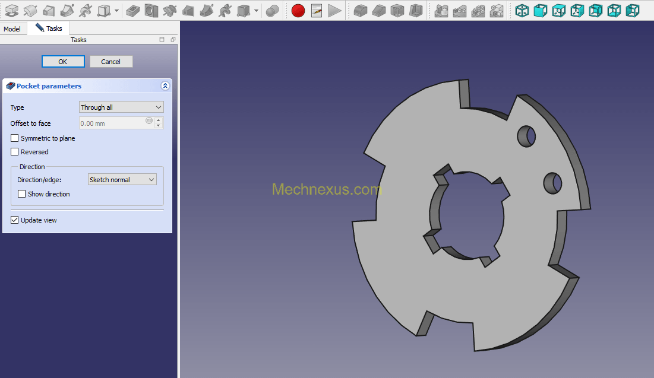Click the Boolean operation spheres icon
This screenshot has width=654, height=378.
(x=272, y=10)
